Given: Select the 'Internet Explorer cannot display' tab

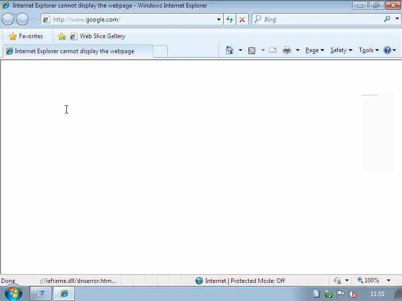Looking at the screenshot, I should coord(78,51).
